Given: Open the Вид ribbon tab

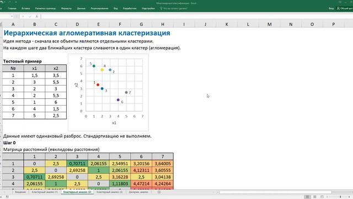Looking at the screenshot, I should (x=115, y=8).
